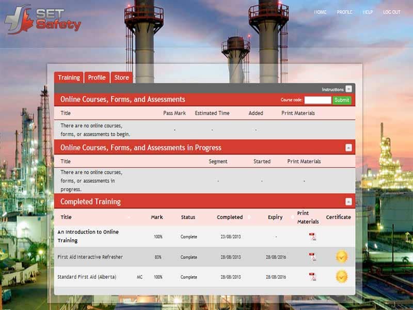Open PDF materials for First Aid Interactive Refresher
413x310 pixels.
coord(312,257)
